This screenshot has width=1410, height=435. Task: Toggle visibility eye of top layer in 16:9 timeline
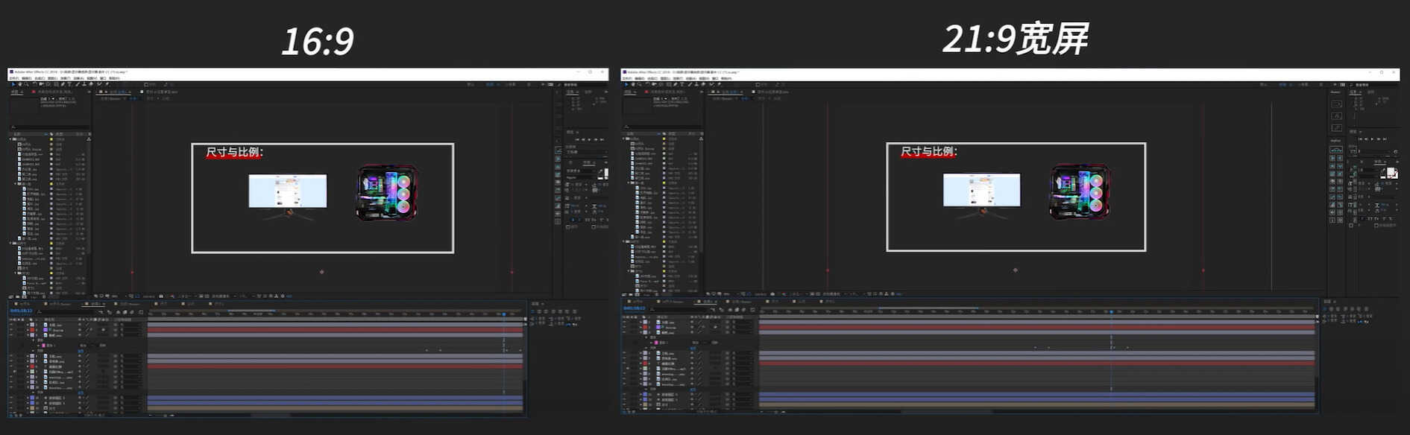(11, 325)
